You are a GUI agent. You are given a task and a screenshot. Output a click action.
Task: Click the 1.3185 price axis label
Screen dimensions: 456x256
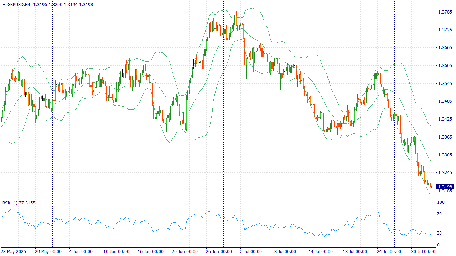tap(445, 191)
